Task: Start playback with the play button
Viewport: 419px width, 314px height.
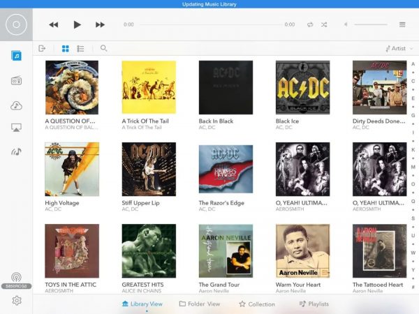Action: click(78, 24)
